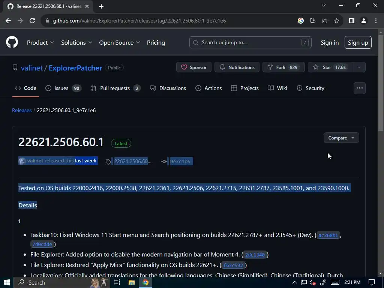Click the Google account icon in address bar
The image size is (384, 288).
(300, 21)
